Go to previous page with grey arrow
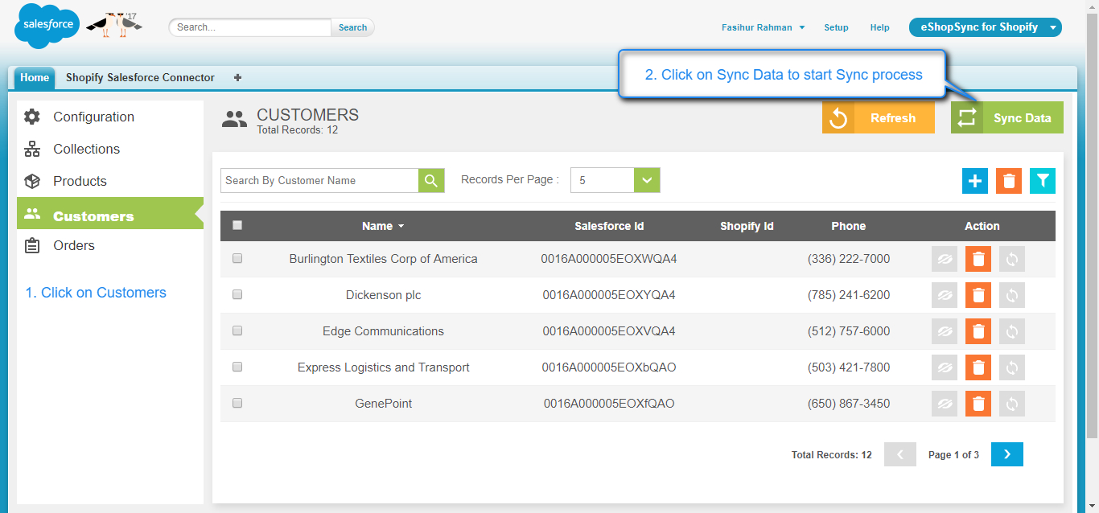 click(x=900, y=454)
